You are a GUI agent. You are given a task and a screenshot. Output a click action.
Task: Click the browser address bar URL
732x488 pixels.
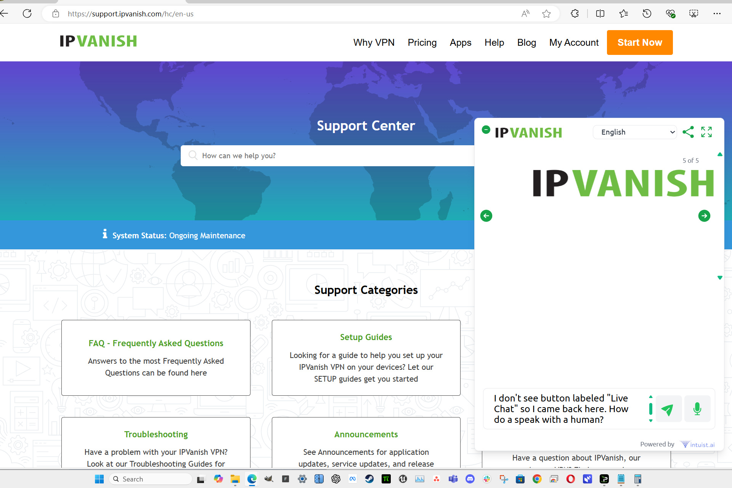pos(130,14)
